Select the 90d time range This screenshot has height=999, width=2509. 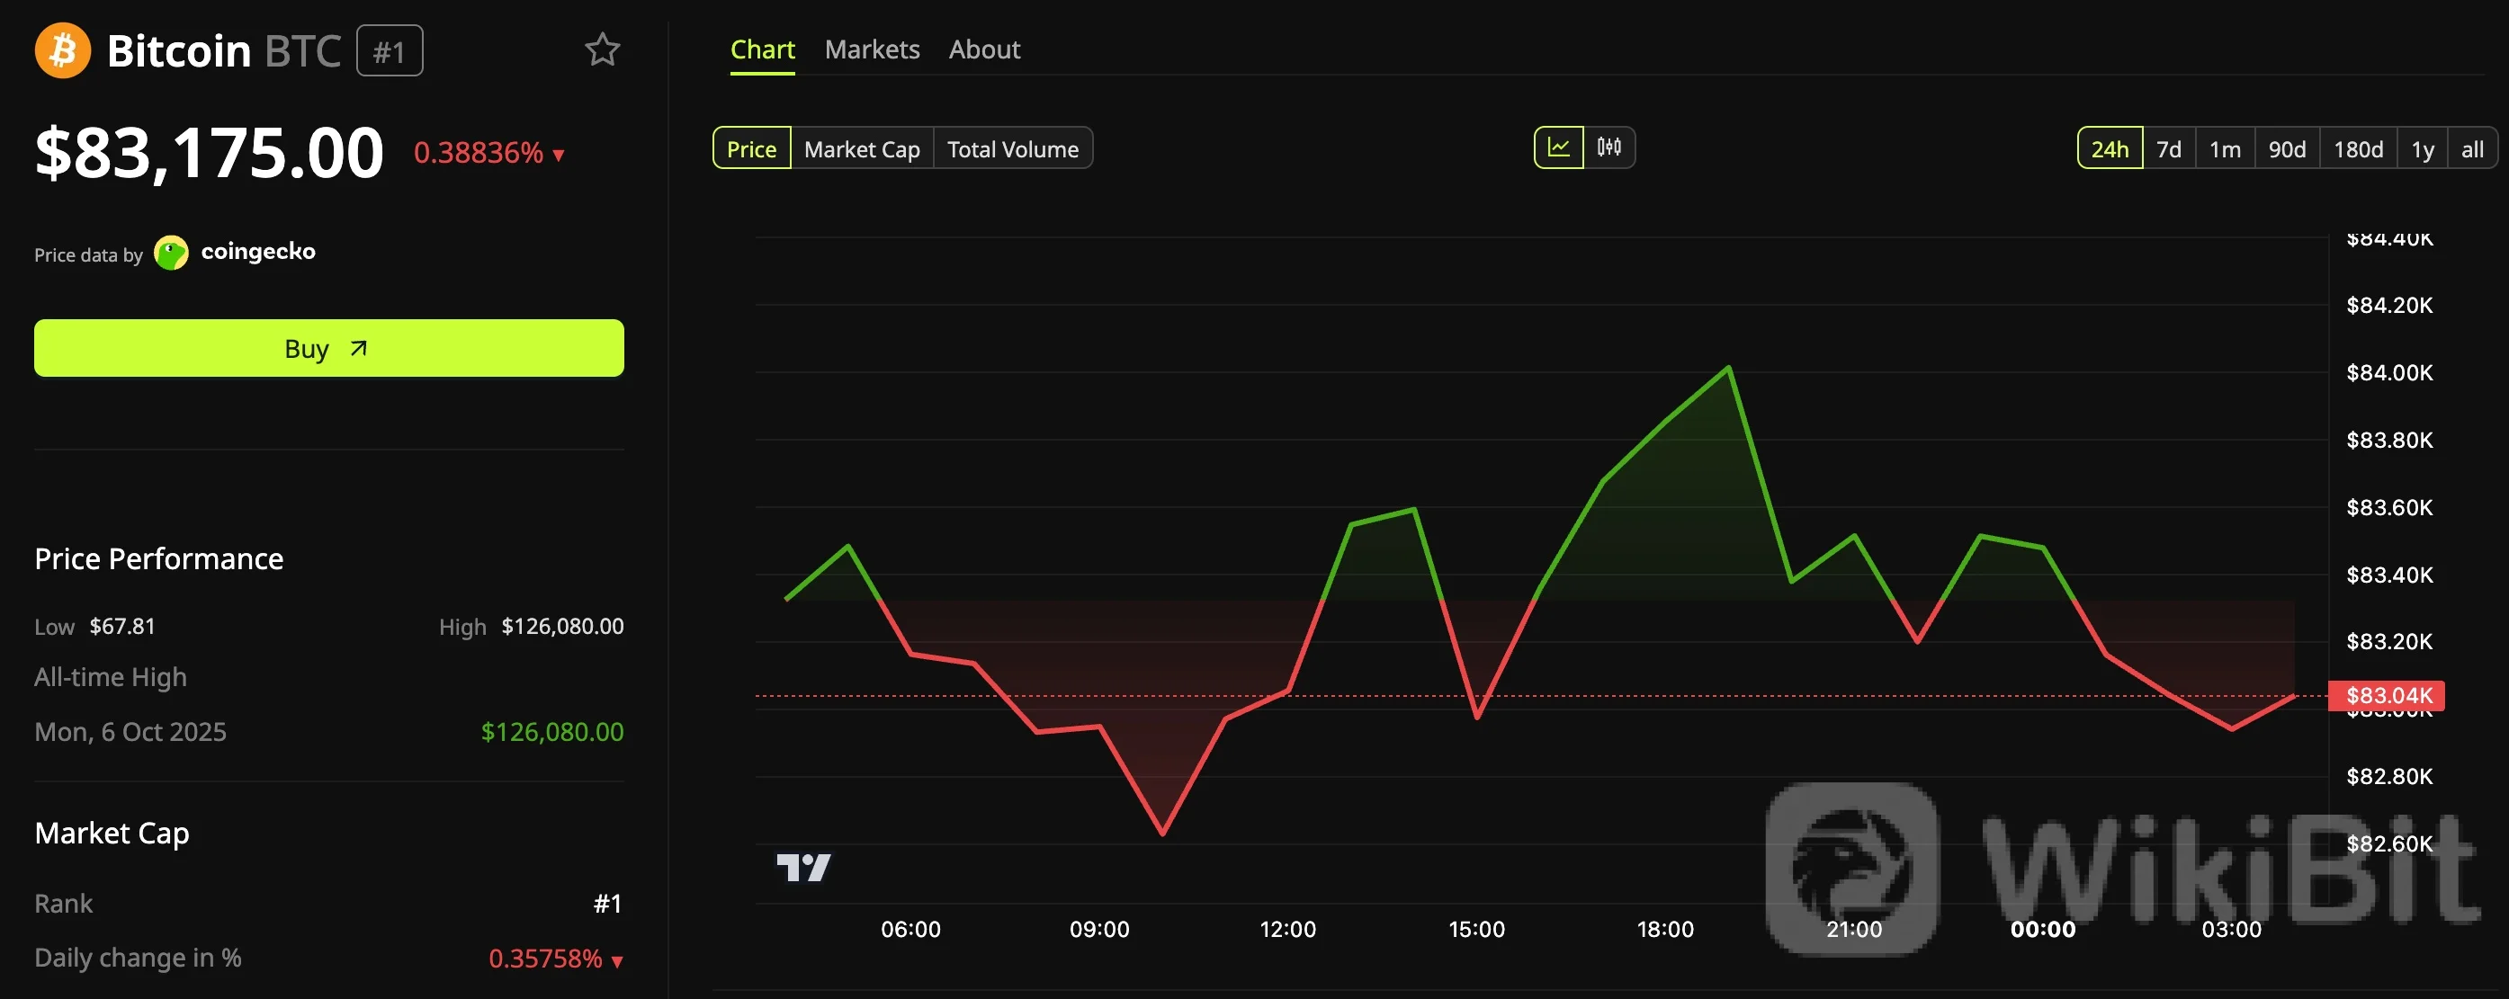click(2287, 149)
